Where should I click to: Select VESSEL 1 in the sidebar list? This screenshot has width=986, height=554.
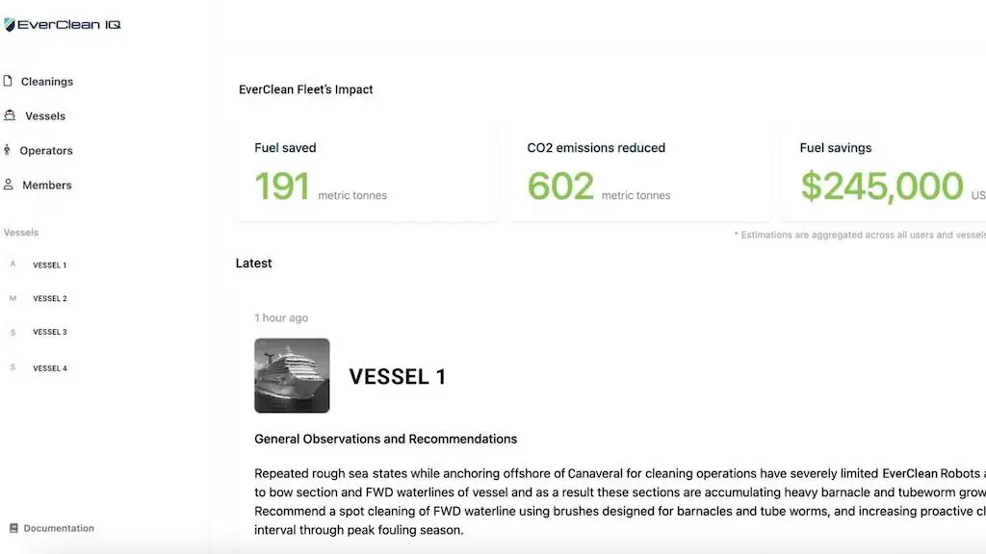(50, 265)
